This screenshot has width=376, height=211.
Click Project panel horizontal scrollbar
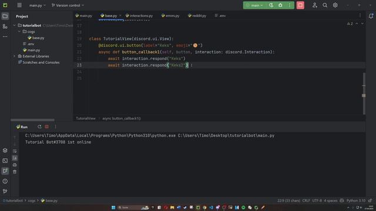[x=32, y=120]
